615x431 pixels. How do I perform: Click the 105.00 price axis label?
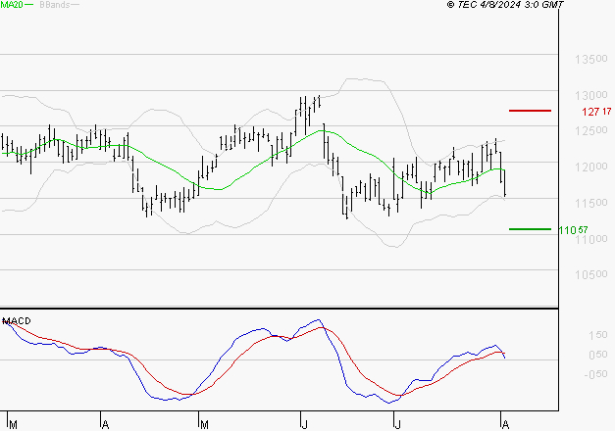(591, 274)
